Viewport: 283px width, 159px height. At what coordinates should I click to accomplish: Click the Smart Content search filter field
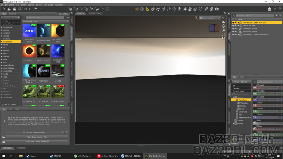pos(45,18)
